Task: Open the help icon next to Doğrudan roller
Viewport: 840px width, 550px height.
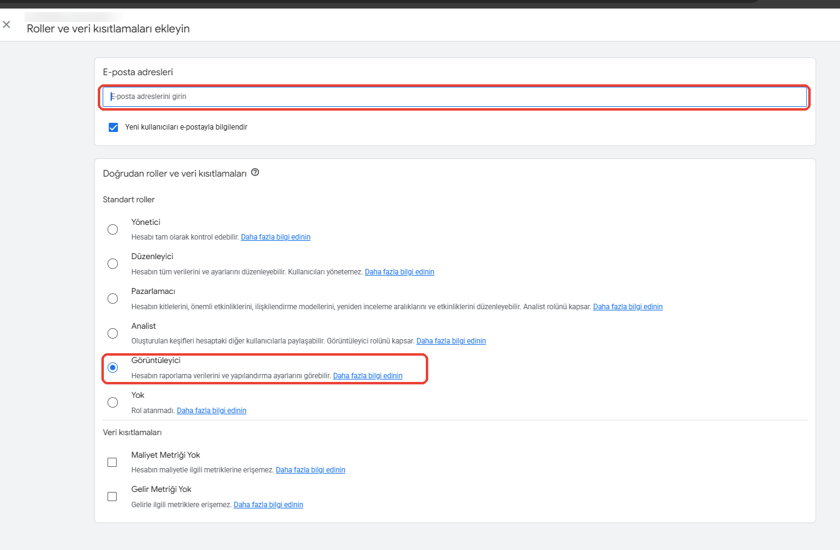Action: (255, 172)
